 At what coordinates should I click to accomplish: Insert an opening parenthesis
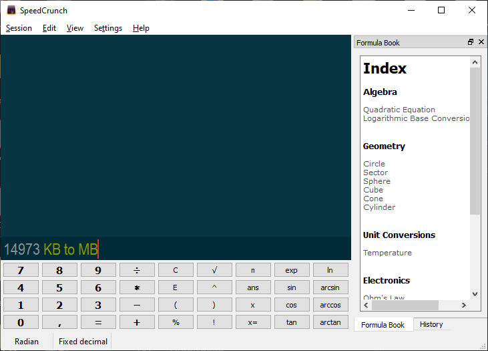[x=176, y=305]
